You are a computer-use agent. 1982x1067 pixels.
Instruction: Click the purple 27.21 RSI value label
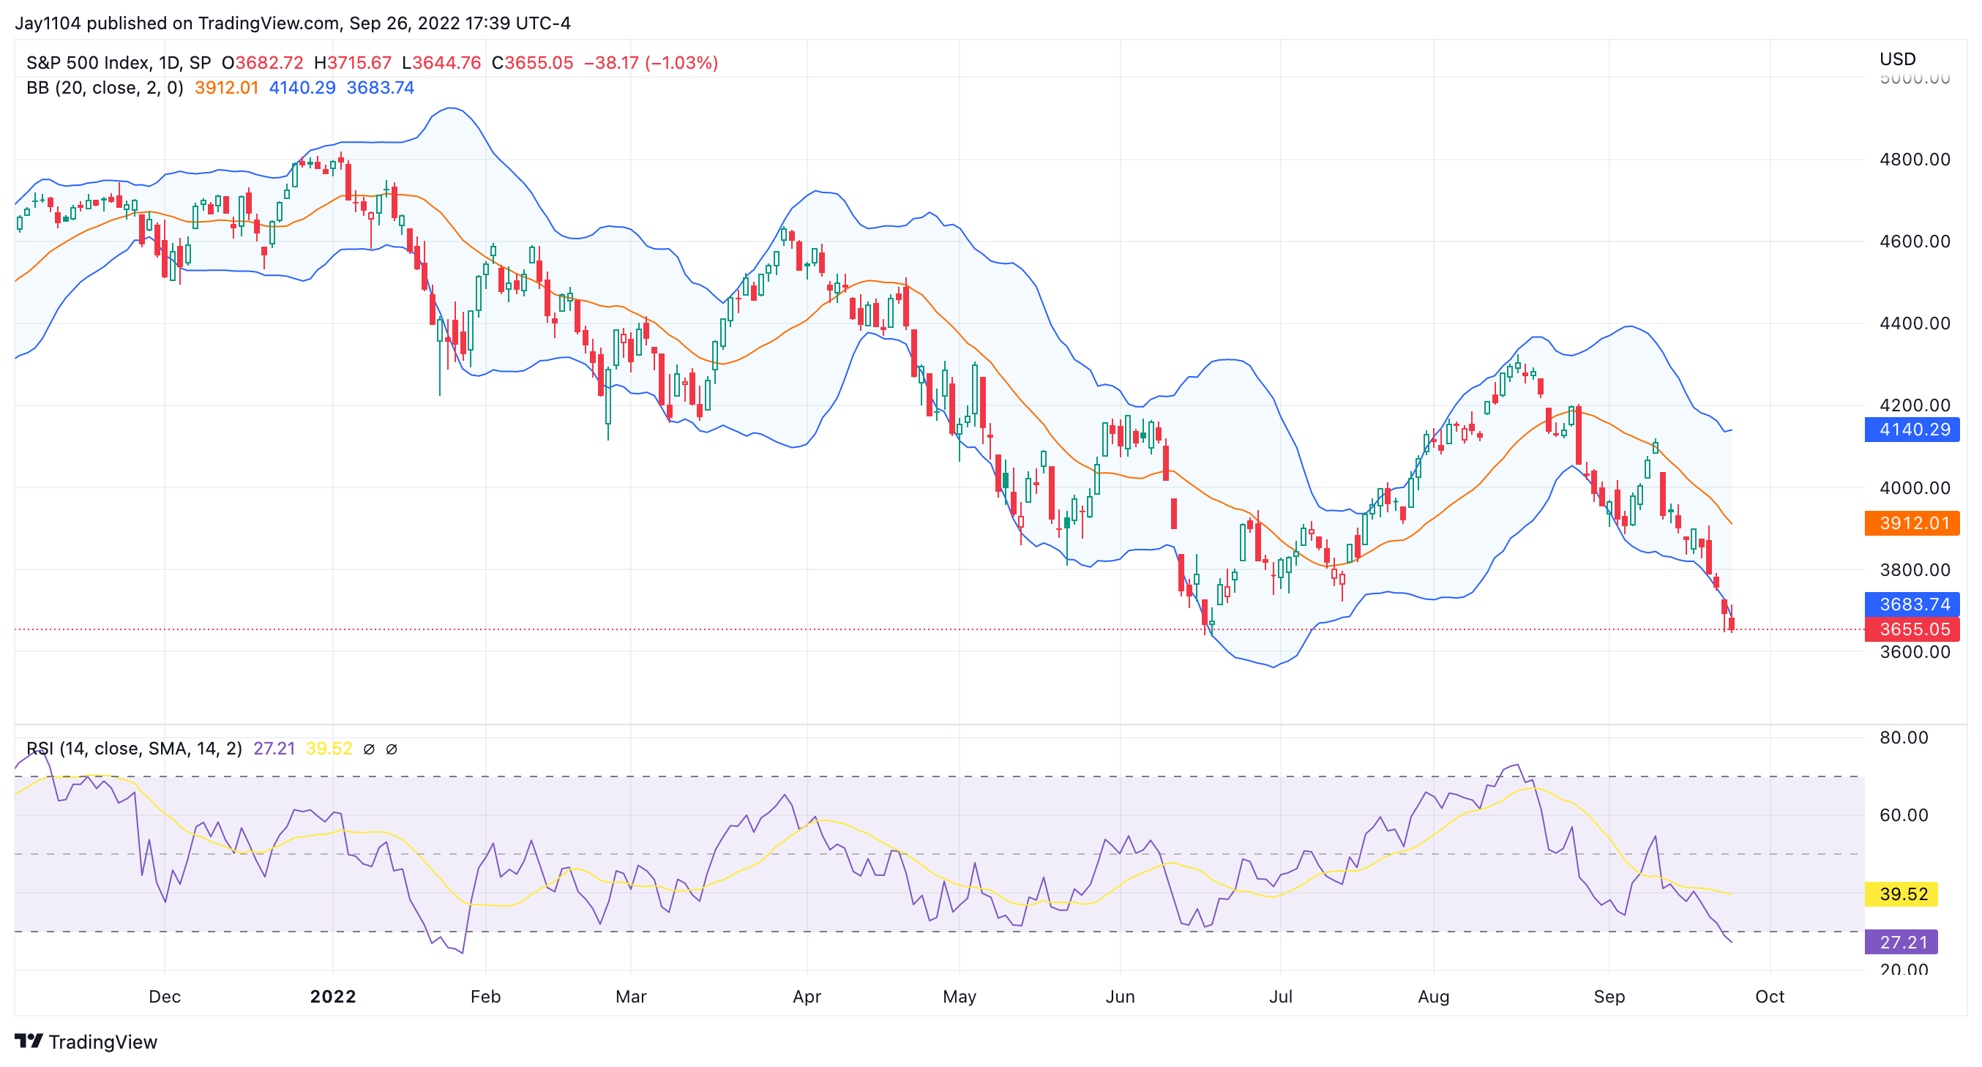1901,942
